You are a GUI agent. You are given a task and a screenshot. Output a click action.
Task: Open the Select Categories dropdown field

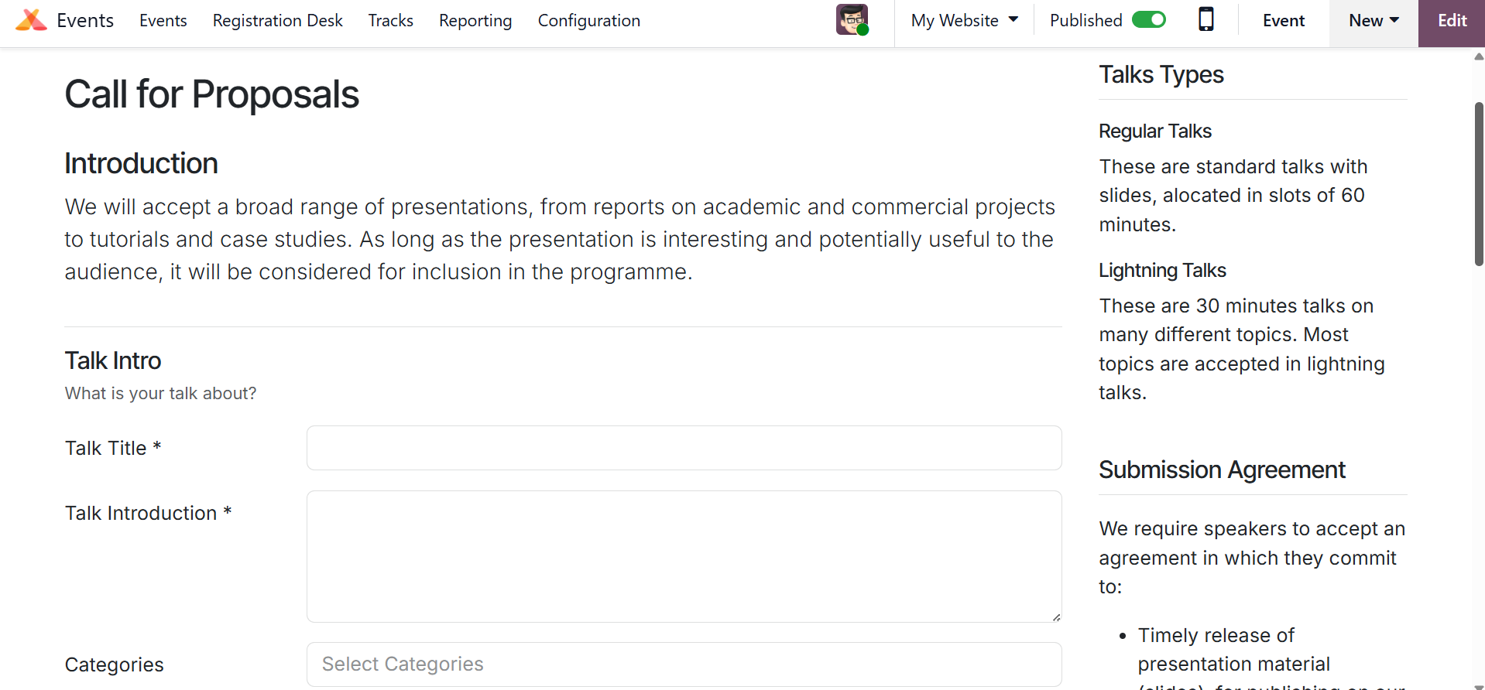pyautogui.click(x=684, y=664)
